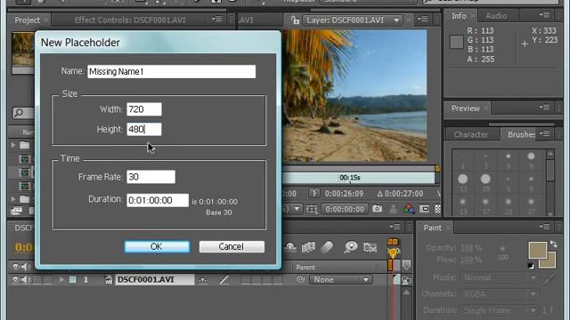570x320 pixels.
Task: Click the viewer out-point time 0:00:26:09
Action: click(344, 194)
